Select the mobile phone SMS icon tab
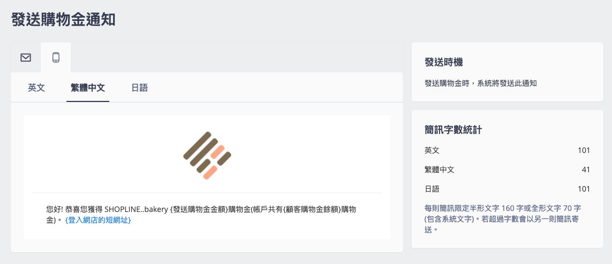Screen dimensions: 612x264 pos(56,57)
